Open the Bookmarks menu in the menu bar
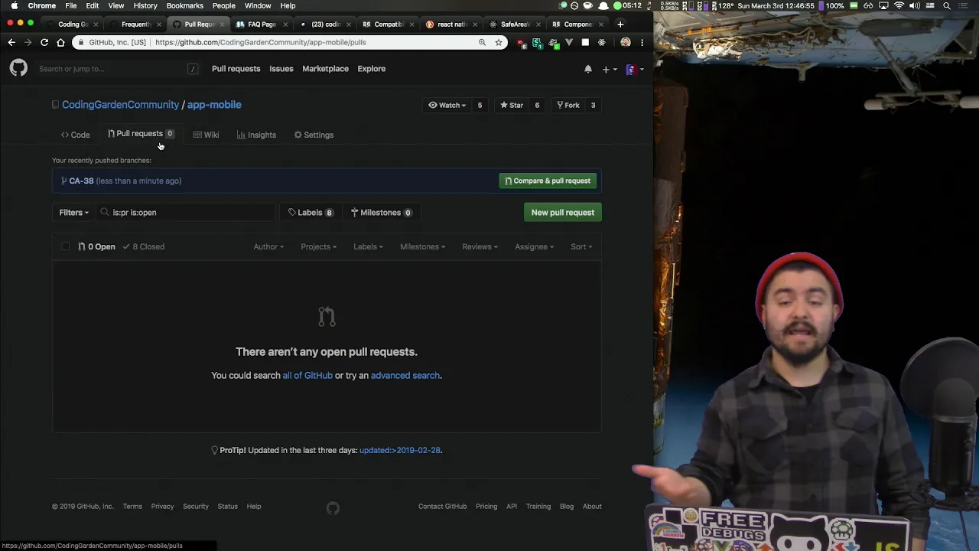Screen dimensions: 979x551 pyautogui.click(x=185, y=5)
